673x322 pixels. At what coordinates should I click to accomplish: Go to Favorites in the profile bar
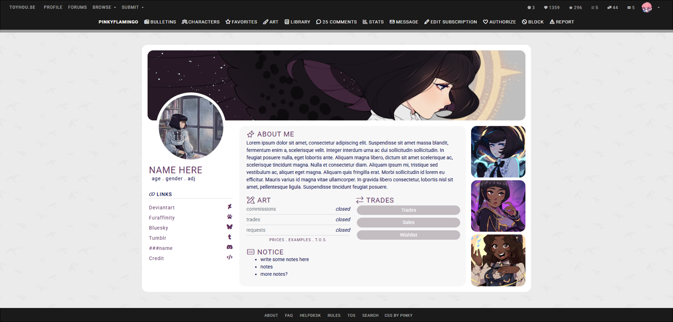(241, 22)
